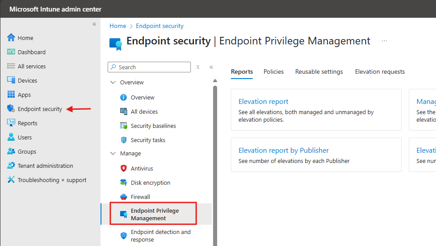Click the Users person icon

[11, 137]
